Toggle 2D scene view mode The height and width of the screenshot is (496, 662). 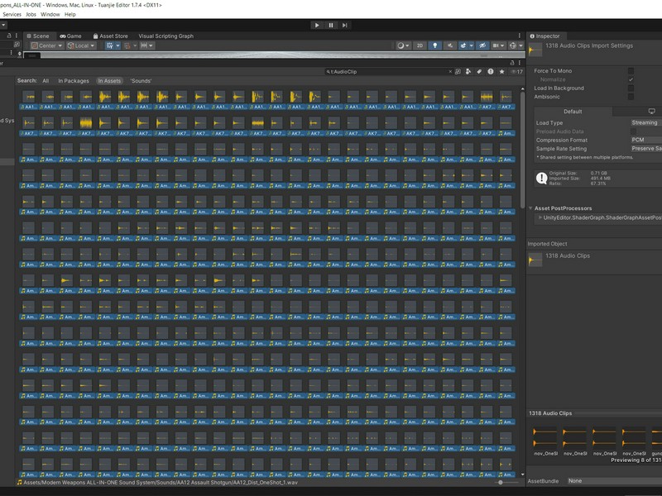420,45
